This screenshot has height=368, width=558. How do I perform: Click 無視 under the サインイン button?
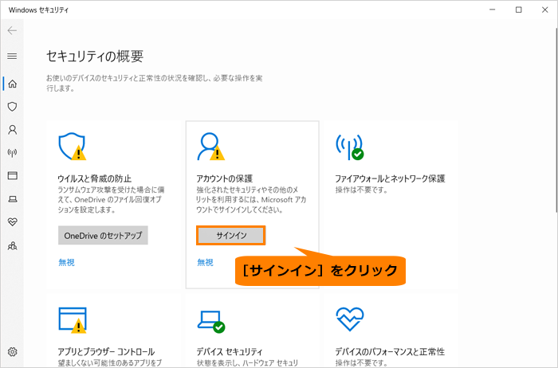coord(206,262)
